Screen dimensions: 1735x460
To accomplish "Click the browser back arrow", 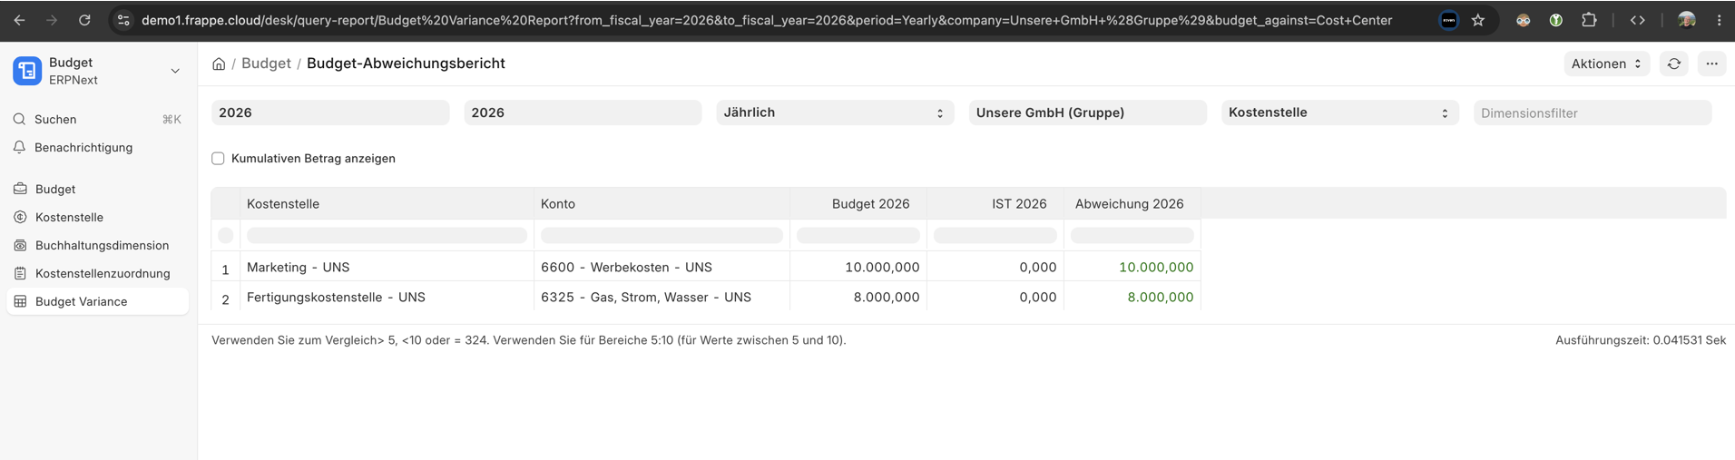I will 19,20.
